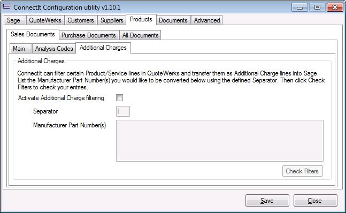Click the Close button at bottom

coord(316,200)
